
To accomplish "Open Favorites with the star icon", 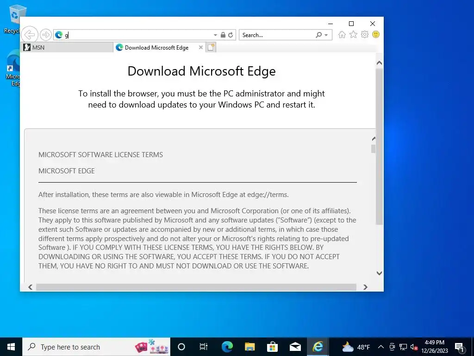I will (353, 34).
